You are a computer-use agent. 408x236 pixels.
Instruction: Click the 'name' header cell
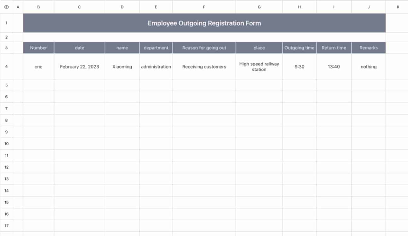(122, 48)
